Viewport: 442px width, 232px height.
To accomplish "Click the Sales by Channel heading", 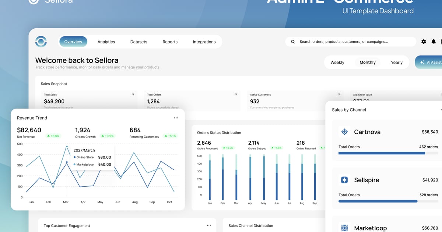I will tap(349, 110).
